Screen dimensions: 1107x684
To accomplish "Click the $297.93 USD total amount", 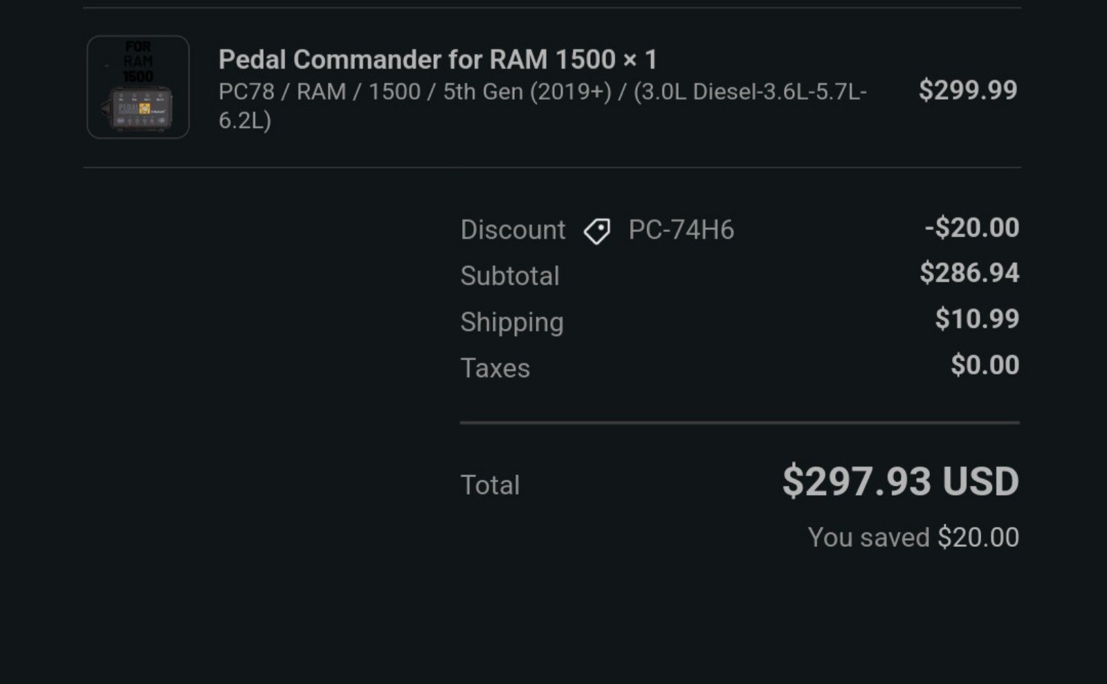I will pos(900,481).
